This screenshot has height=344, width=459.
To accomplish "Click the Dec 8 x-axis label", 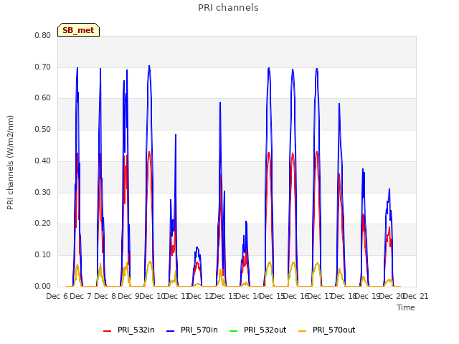I will 105,296.
